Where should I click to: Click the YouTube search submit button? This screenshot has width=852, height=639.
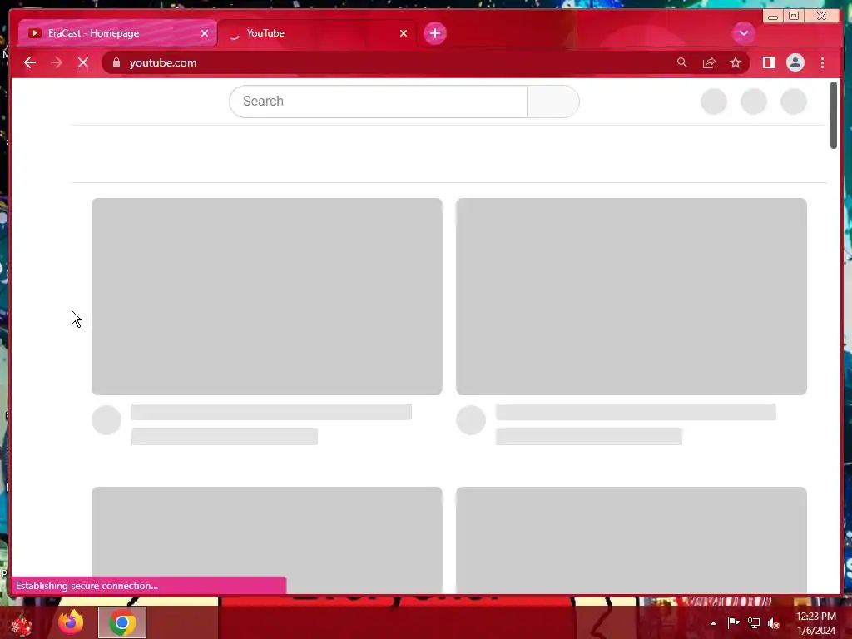pyautogui.click(x=553, y=101)
